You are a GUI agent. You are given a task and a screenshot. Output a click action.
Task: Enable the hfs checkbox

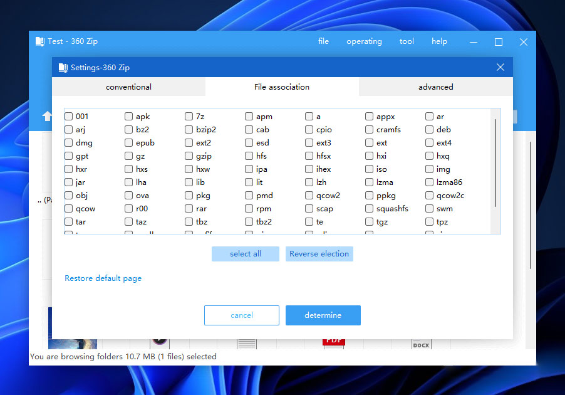[249, 156]
